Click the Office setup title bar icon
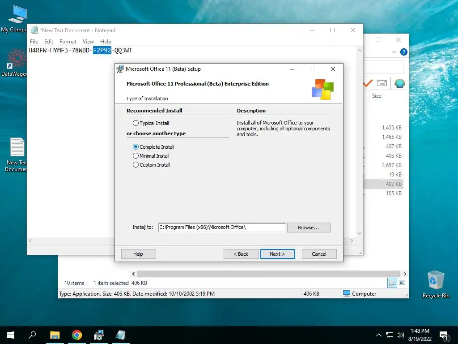Screen dimensions: 458x344 [120, 69]
